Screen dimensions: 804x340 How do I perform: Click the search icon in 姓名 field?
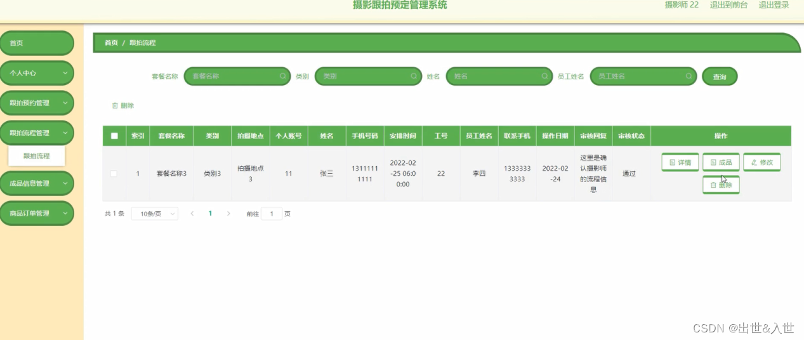544,76
